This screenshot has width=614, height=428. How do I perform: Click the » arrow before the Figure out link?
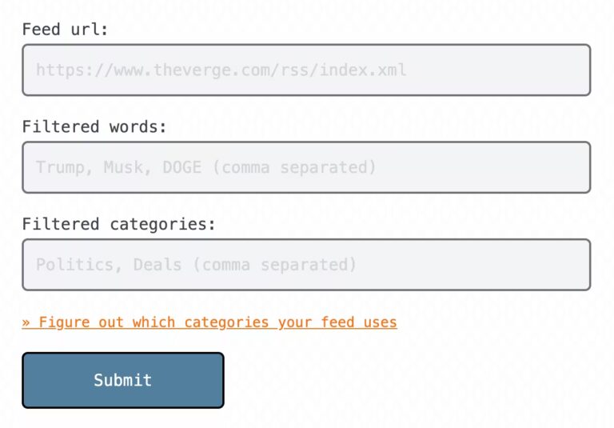coord(26,322)
